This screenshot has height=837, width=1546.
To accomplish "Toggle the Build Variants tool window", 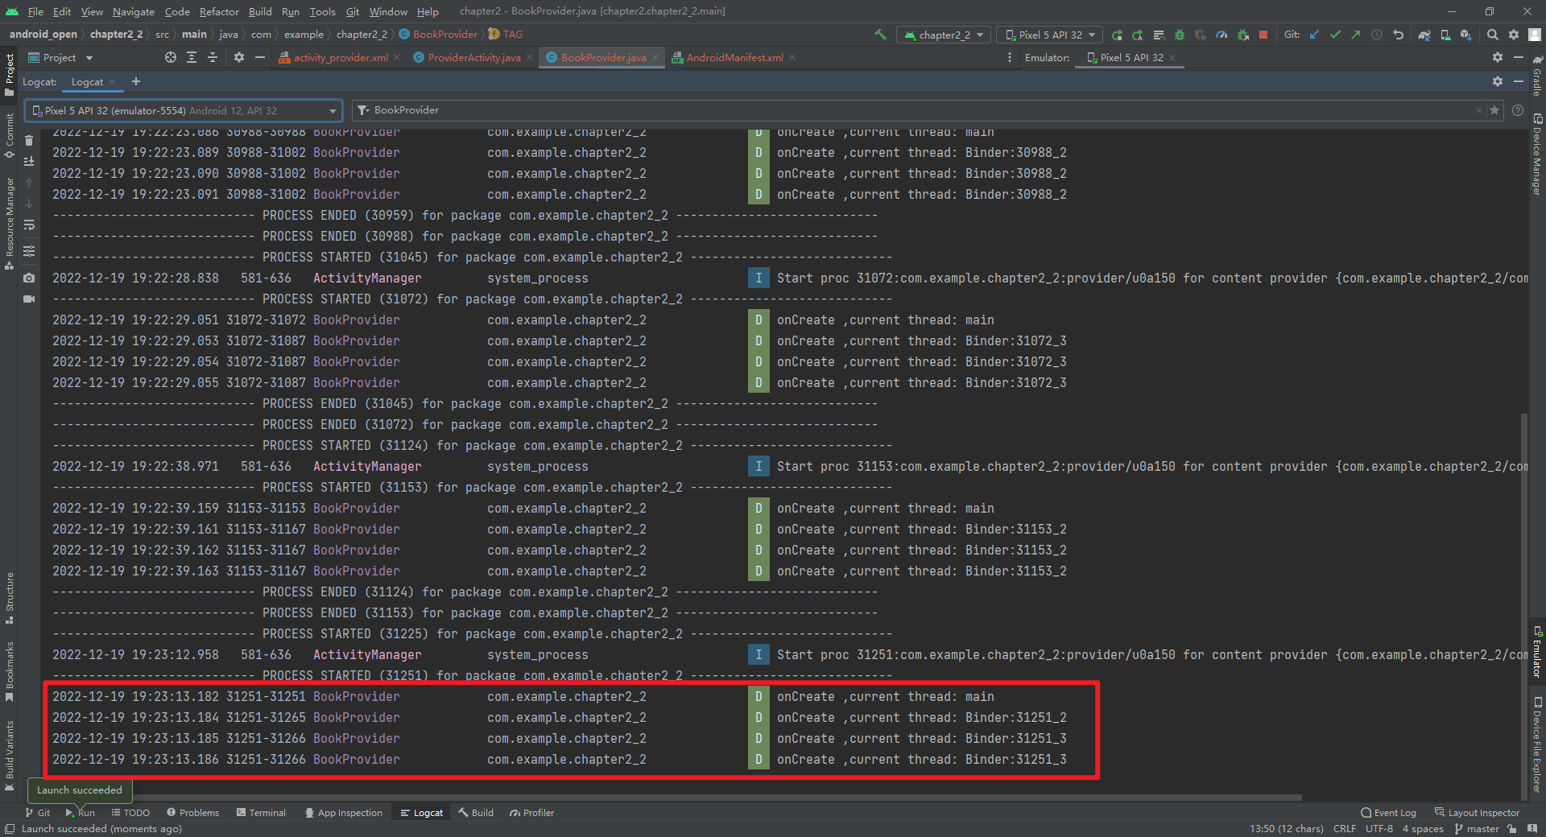I will click(10, 756).
